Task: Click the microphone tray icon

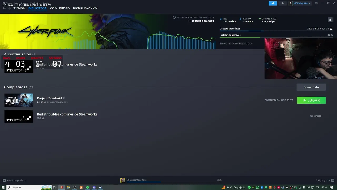Action: click(304, 187)
